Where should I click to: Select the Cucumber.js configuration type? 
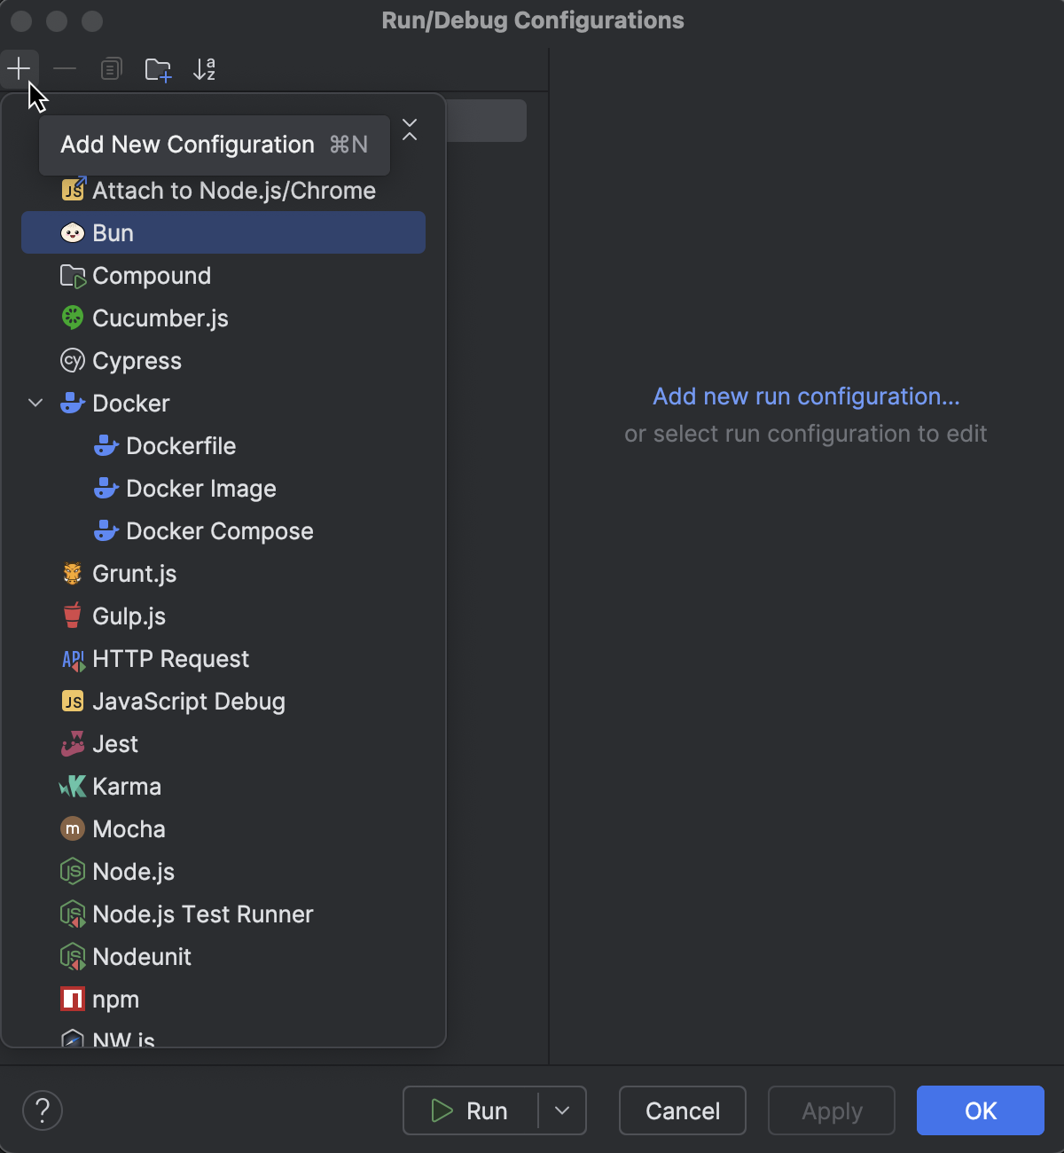(160, 318)
